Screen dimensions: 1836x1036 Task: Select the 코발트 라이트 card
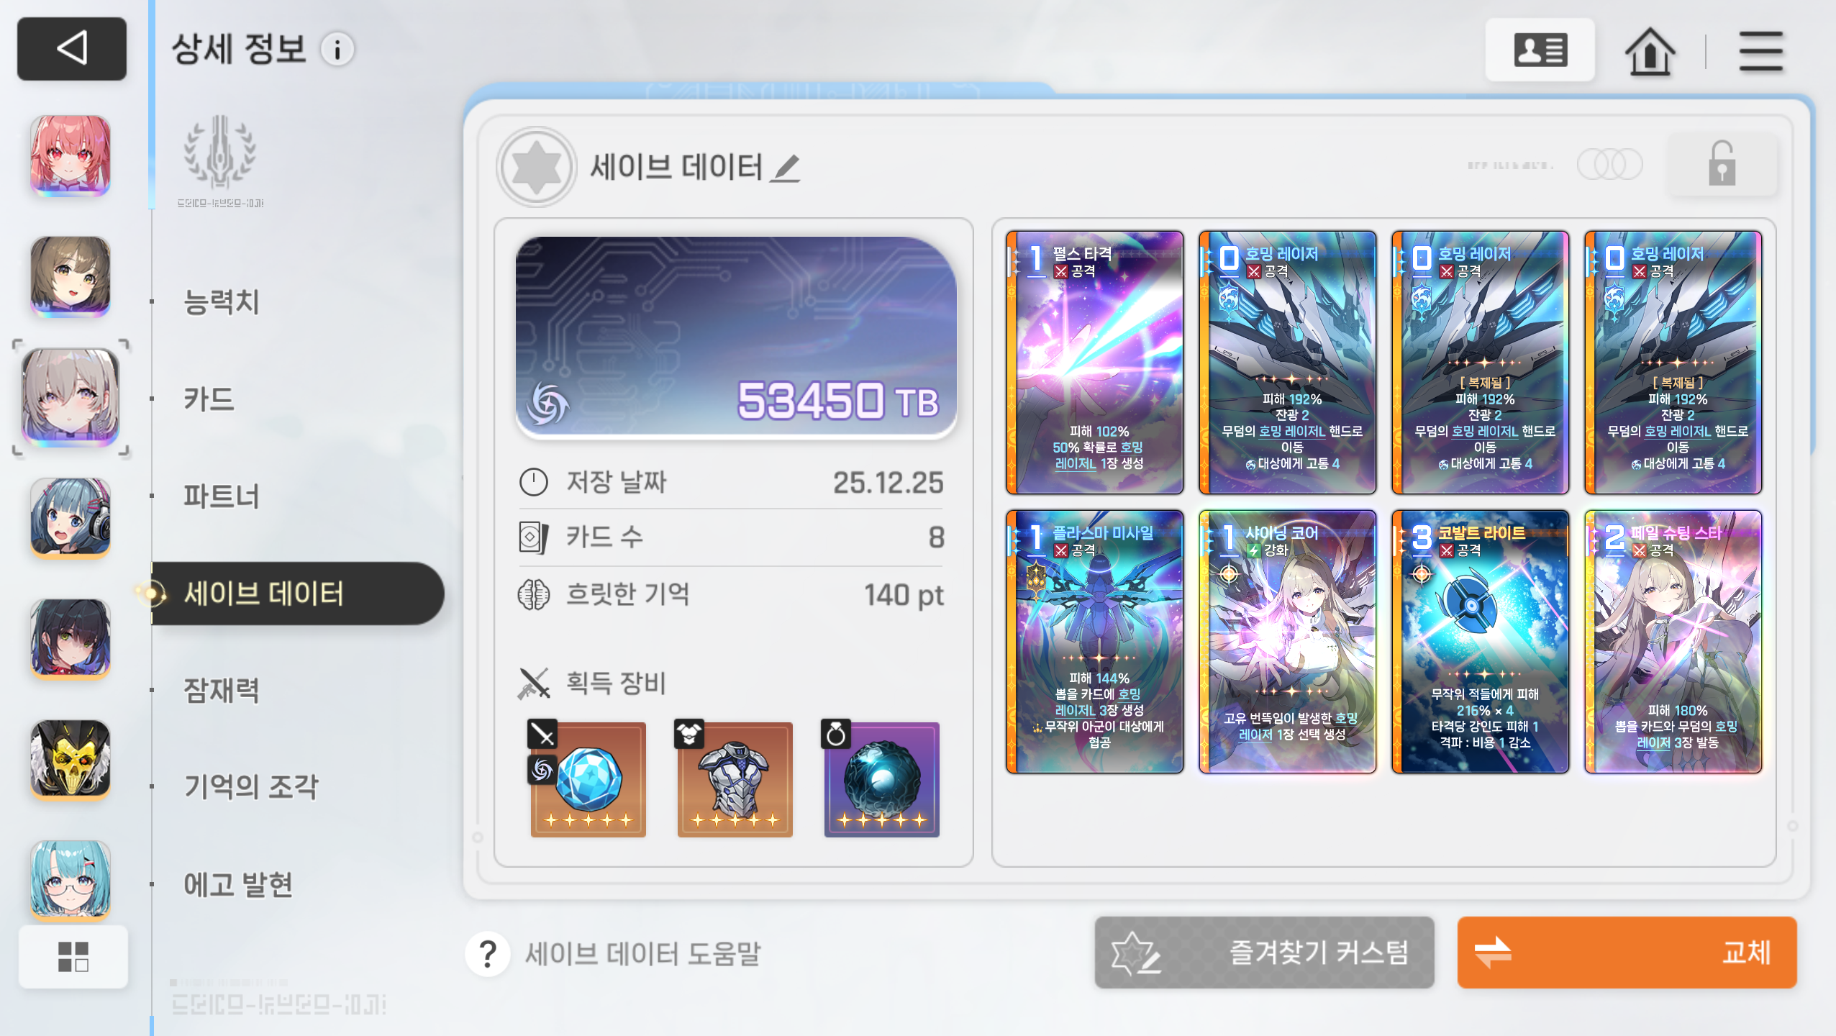[x=1480, y=642]
